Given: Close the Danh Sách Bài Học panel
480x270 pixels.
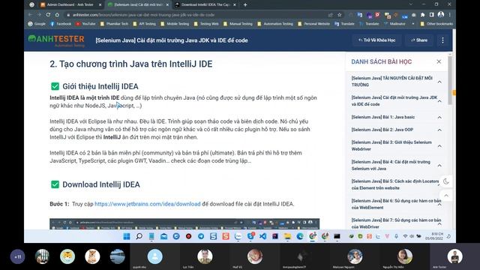Looking at the screenshot, I should tap(439, 61).
